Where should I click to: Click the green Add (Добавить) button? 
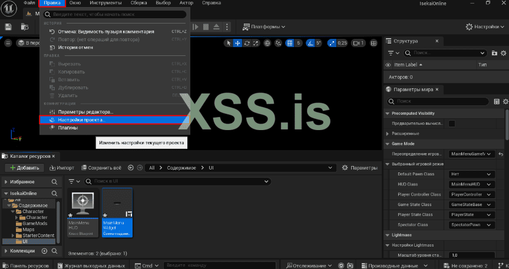click(x=24, y=168)
